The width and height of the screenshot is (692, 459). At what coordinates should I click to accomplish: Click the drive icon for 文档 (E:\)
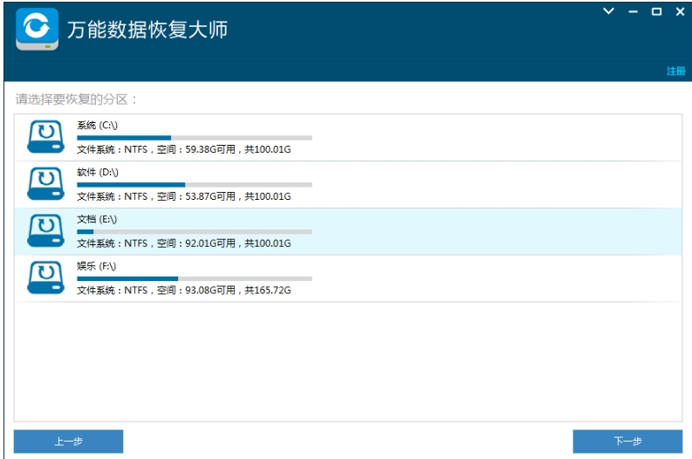click(x=46, y=231)
